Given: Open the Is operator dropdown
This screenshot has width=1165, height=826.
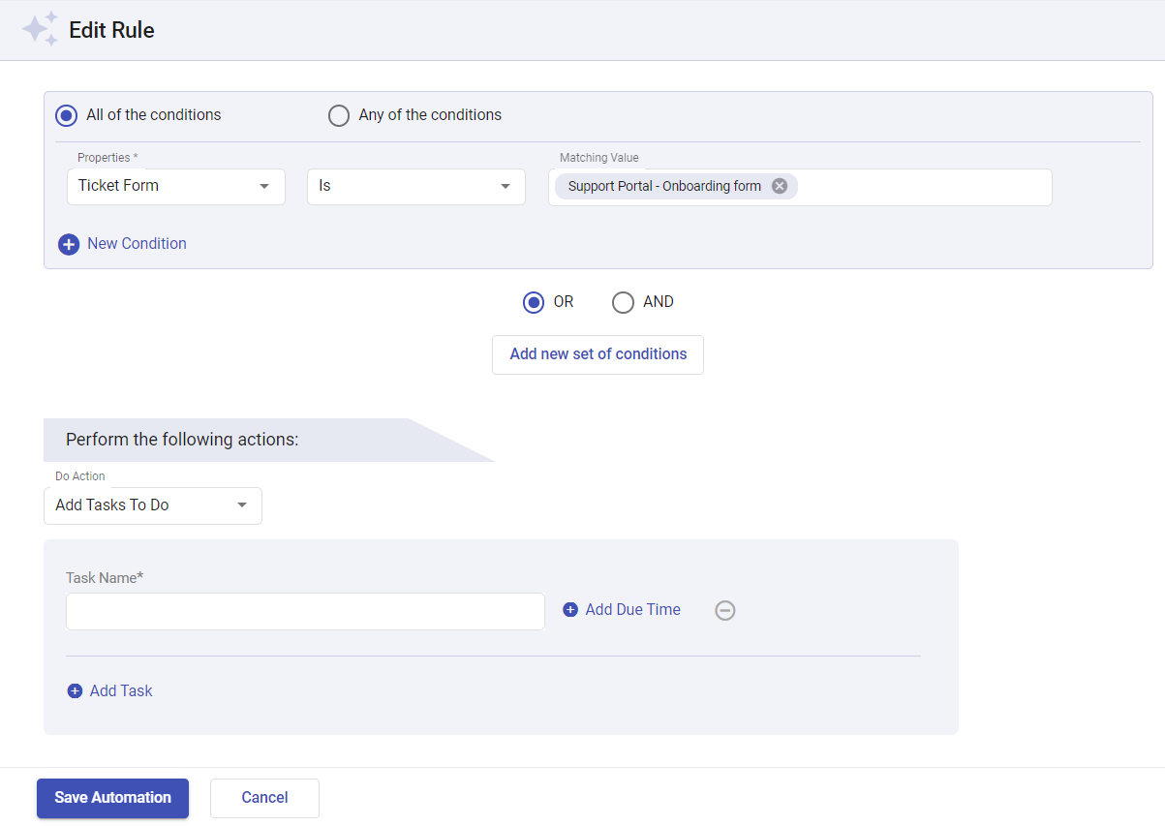Looking at the screenshot, I should (x=415, y=186).
